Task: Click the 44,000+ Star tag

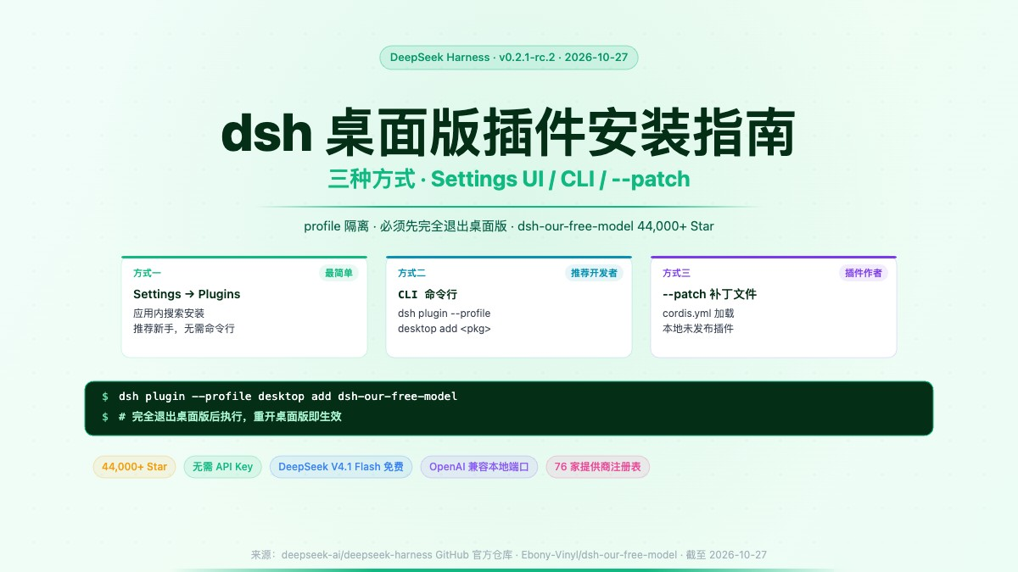Action: click(135, 467)
